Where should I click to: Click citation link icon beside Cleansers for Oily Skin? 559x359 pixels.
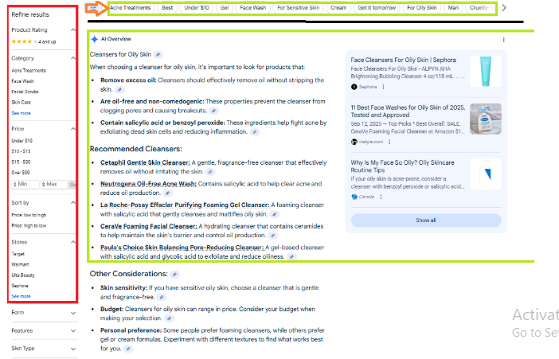pos(156,55)
